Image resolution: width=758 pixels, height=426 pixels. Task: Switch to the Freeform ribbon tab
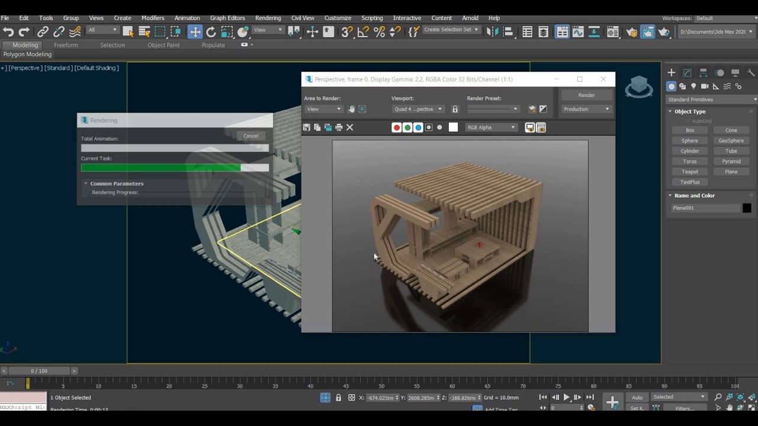(x=66, y=45)
